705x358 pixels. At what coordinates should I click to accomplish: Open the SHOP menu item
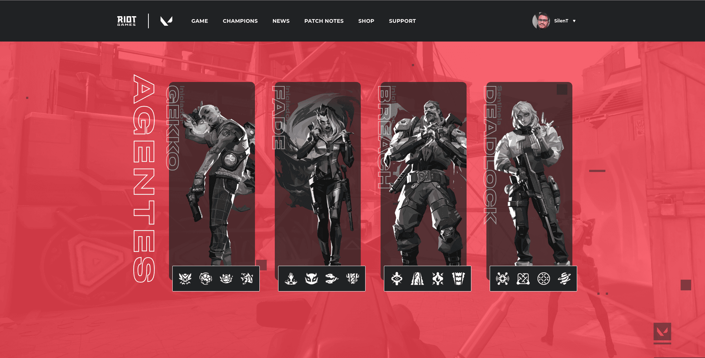[x=366, y=21]
